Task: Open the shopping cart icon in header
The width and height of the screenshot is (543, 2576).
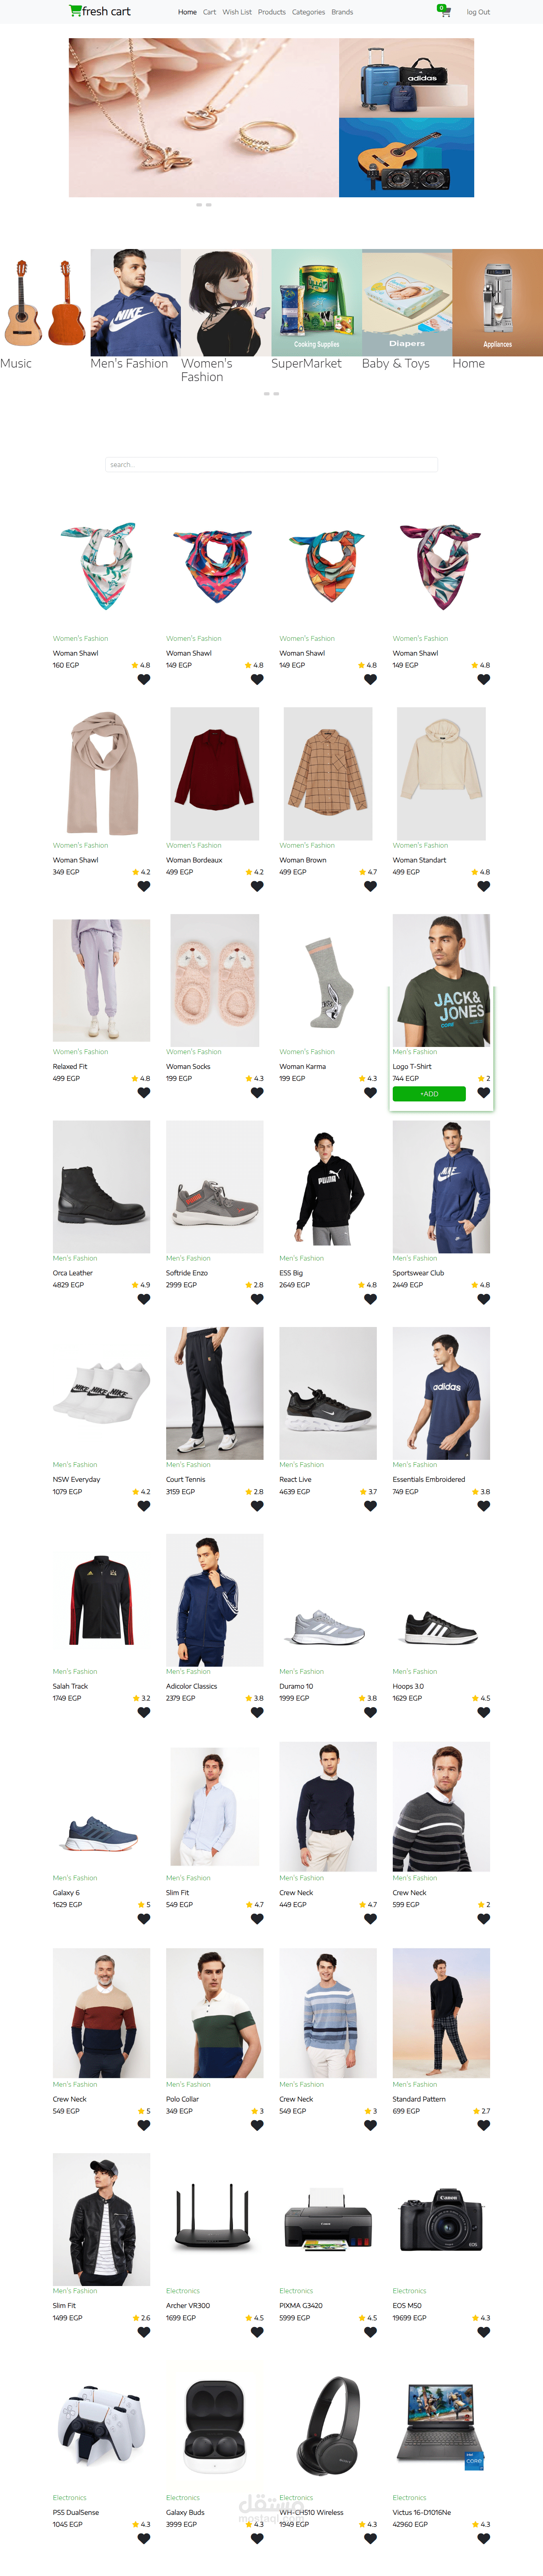Action: click(444, 11)
